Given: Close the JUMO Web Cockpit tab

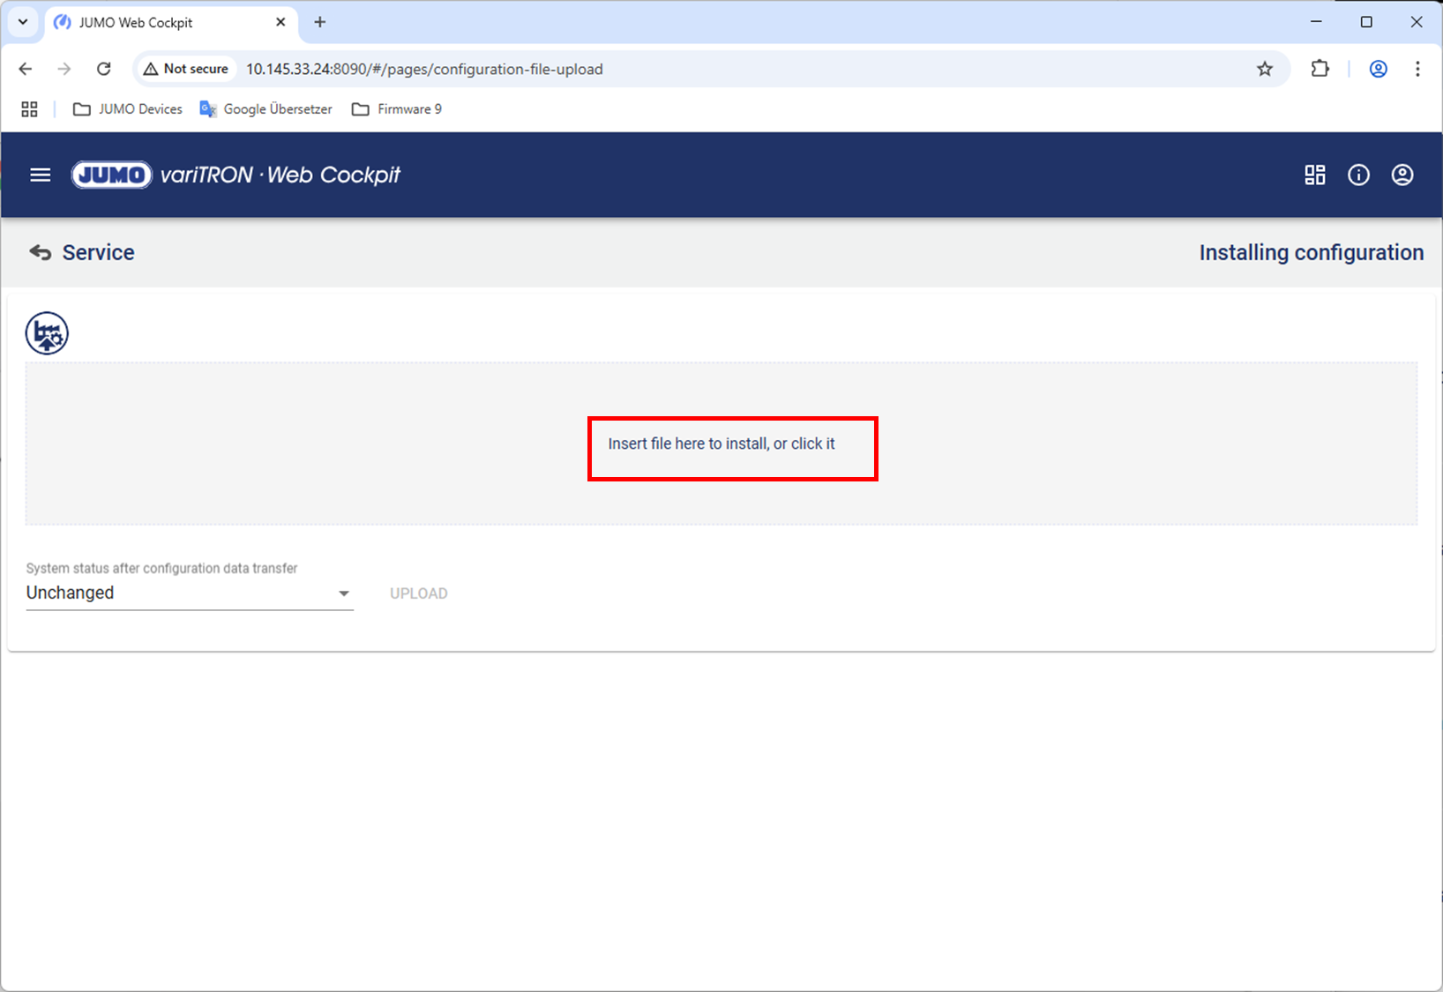Looking at the screenshot, I should [x=280, y=22].
